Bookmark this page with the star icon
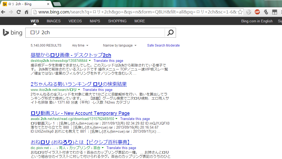The height and width of the screenshot is (159, 282). (240, 12)
